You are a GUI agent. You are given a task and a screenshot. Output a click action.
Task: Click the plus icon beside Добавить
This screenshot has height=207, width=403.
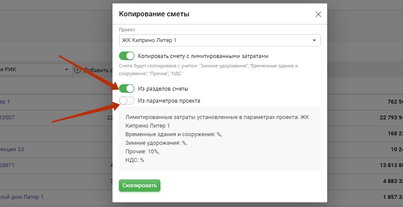pyautogui.click(x=78, y=70)
